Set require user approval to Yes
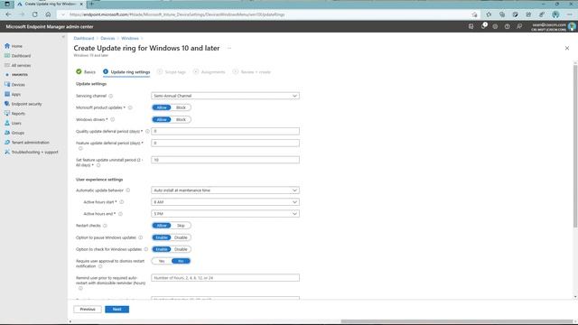This screenshot has width=578, height=325. click(x=162, y=261)
